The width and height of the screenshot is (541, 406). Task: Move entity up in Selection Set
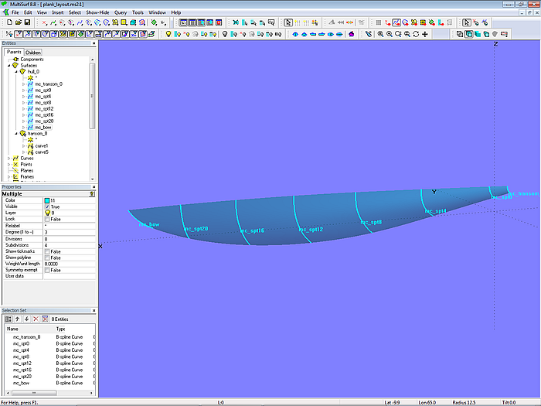click(x=17, y=319)
